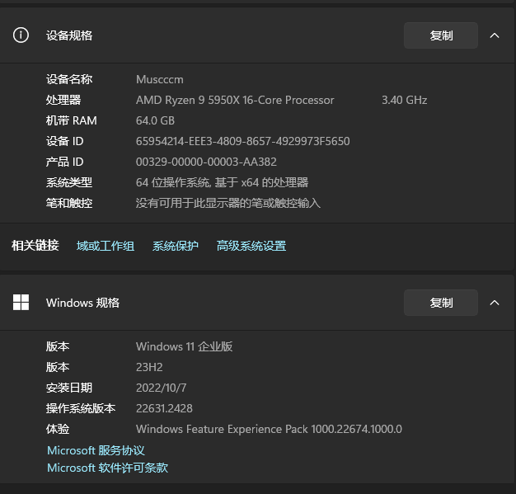Open the 系统保护 link

(x=175, y=246)
